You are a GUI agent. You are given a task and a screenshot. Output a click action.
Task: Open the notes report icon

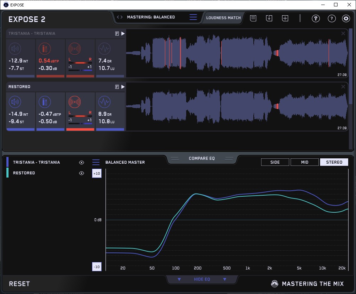tap(253, 18)
